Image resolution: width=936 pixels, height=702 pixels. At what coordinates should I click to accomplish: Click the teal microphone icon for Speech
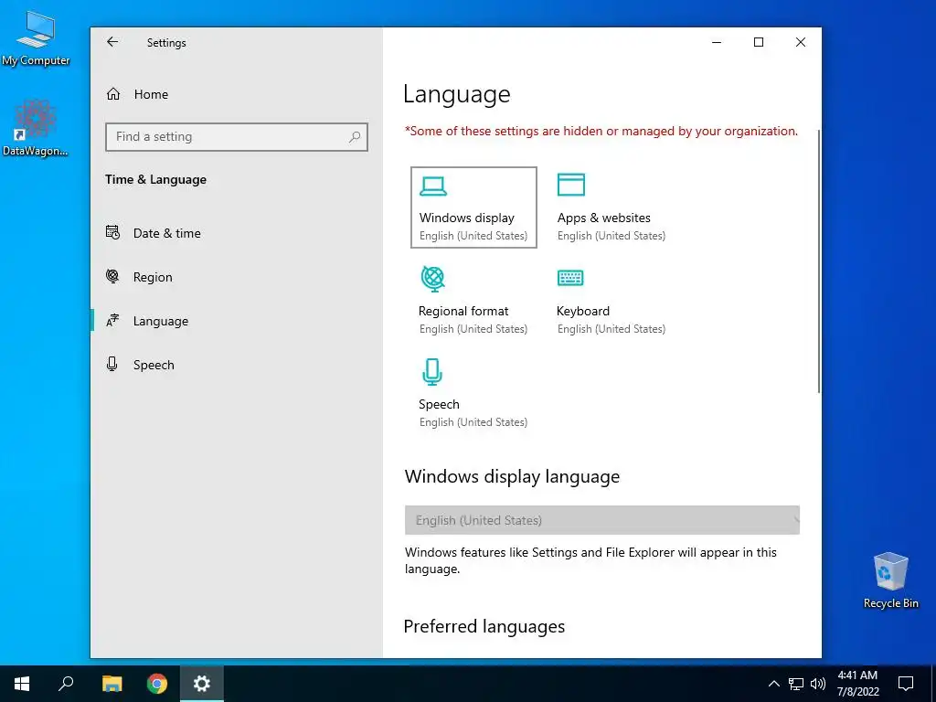click(x=432, y=371)
